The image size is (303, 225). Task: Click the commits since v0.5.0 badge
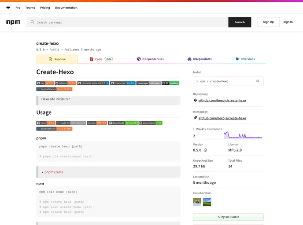[x=93, y=83]
